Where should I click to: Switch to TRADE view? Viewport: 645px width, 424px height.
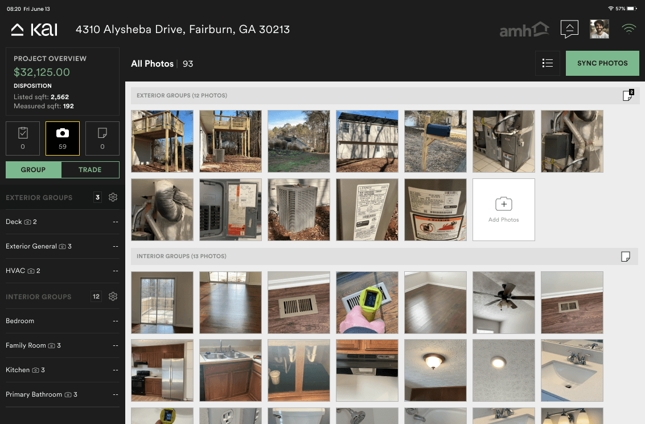pos(90,170)
